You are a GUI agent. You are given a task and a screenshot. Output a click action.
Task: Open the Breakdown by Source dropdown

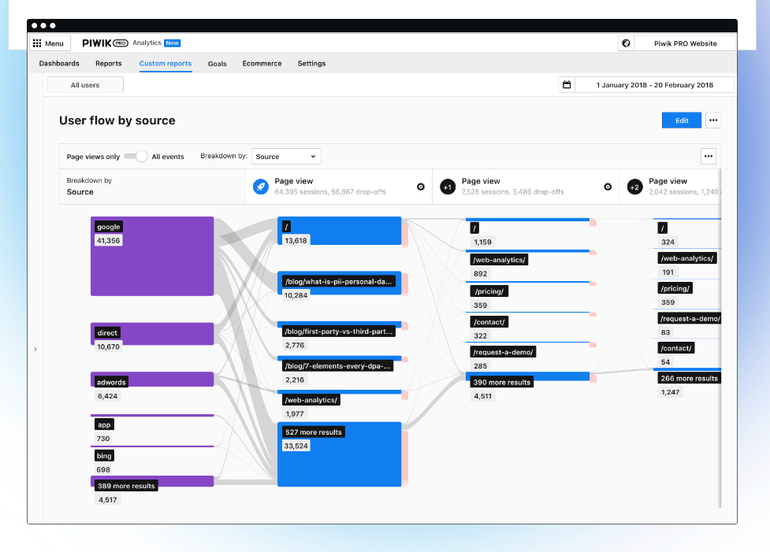(x=286, y=156)
